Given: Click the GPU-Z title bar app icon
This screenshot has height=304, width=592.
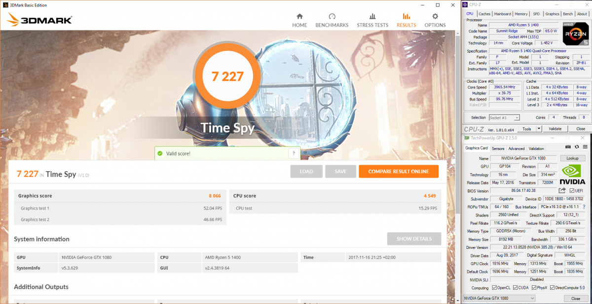Looking at the screenshot, I should pos(467,138).
